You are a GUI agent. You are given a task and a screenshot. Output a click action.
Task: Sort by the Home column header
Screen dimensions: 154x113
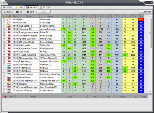point(29,16)
